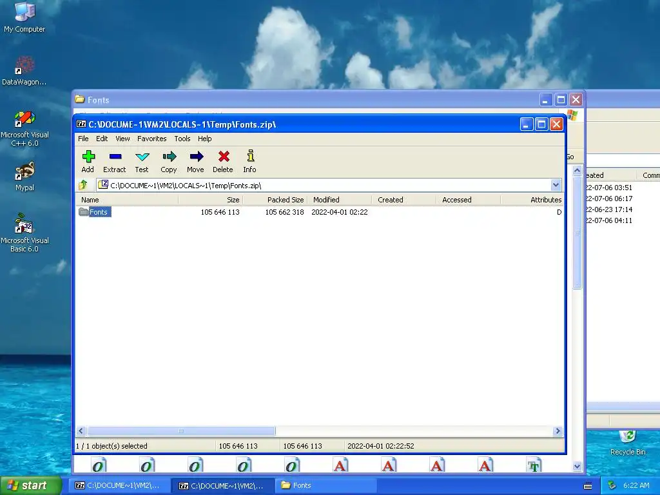Viewport: 660px width, 495px height.
Task: Open the Recycle Bin icon
Action: coord(628,443)
